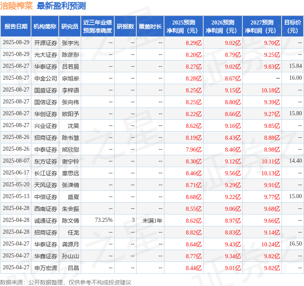
Task: Click the 7.96亿 forecast by 中泰证券
Action: [193, 150]
